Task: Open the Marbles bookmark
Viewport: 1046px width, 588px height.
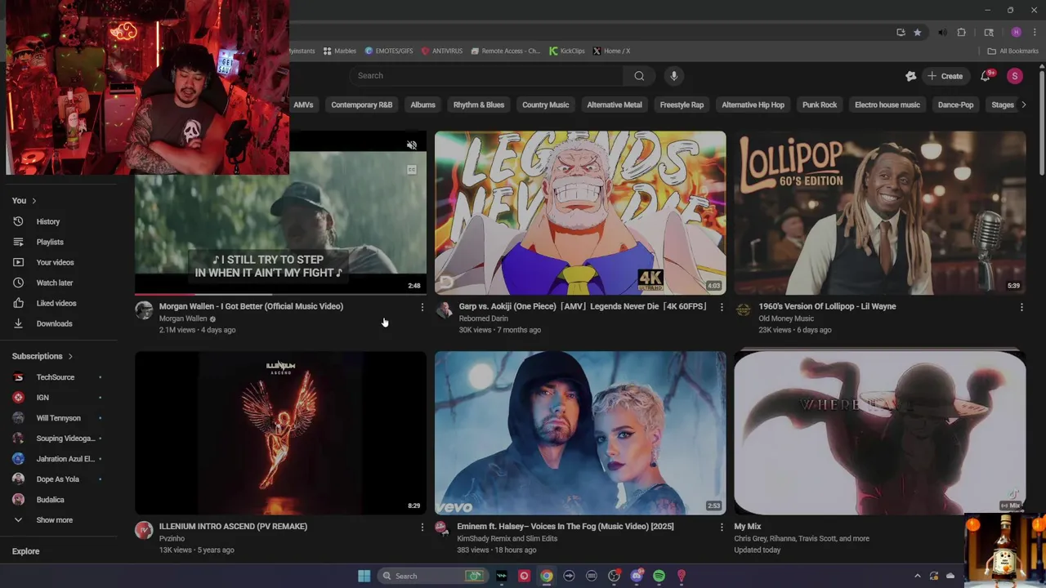Action: [340, 51]
